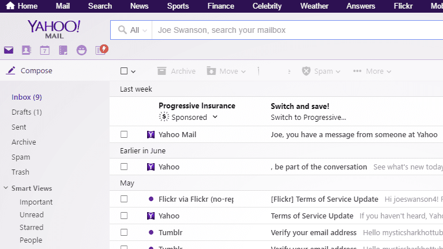Click the search magnifier icon
The image size is (443, 249).
pos(122,30)
